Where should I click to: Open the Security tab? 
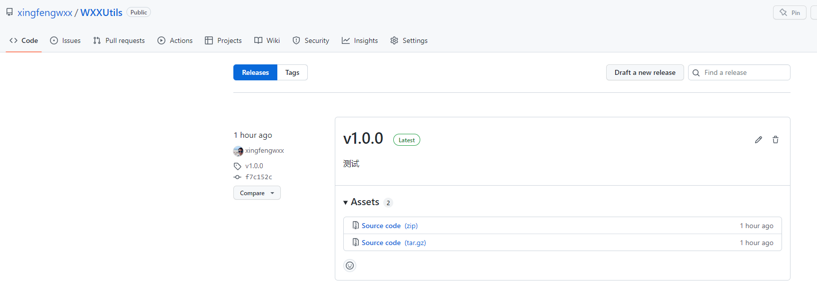pos(311,40)
